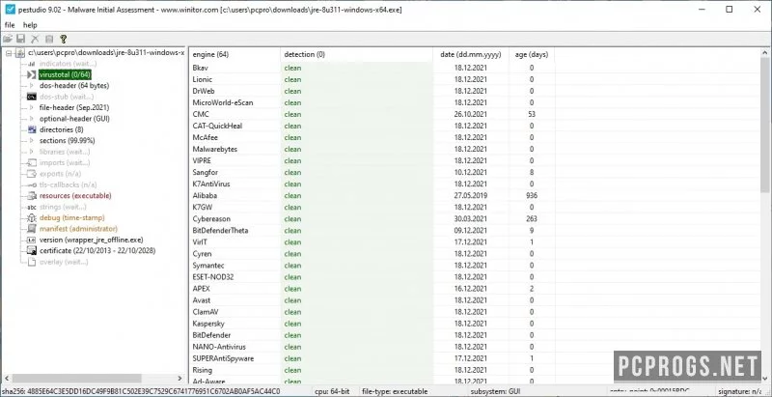Click the save toolbar icon
The width and height of the screenshot is (772, 397).
coord(21,39)
